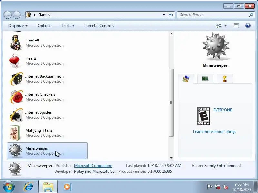
Task: Minimize the Games window
Action: [x=228, y=6]
